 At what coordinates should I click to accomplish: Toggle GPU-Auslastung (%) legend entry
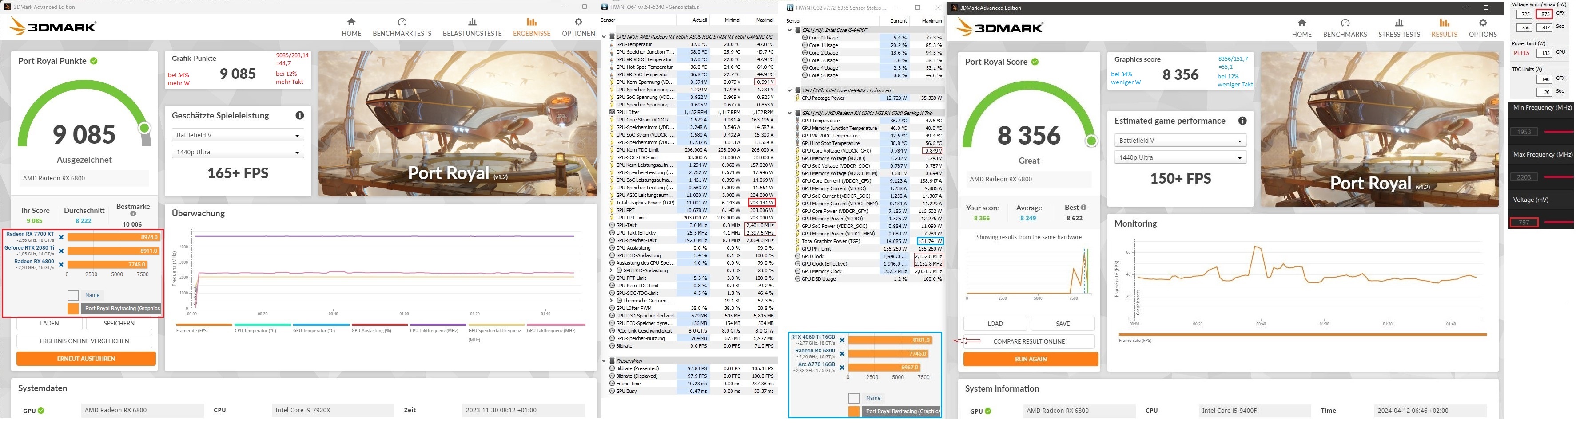pyautogui.click(x=379, y=328)
